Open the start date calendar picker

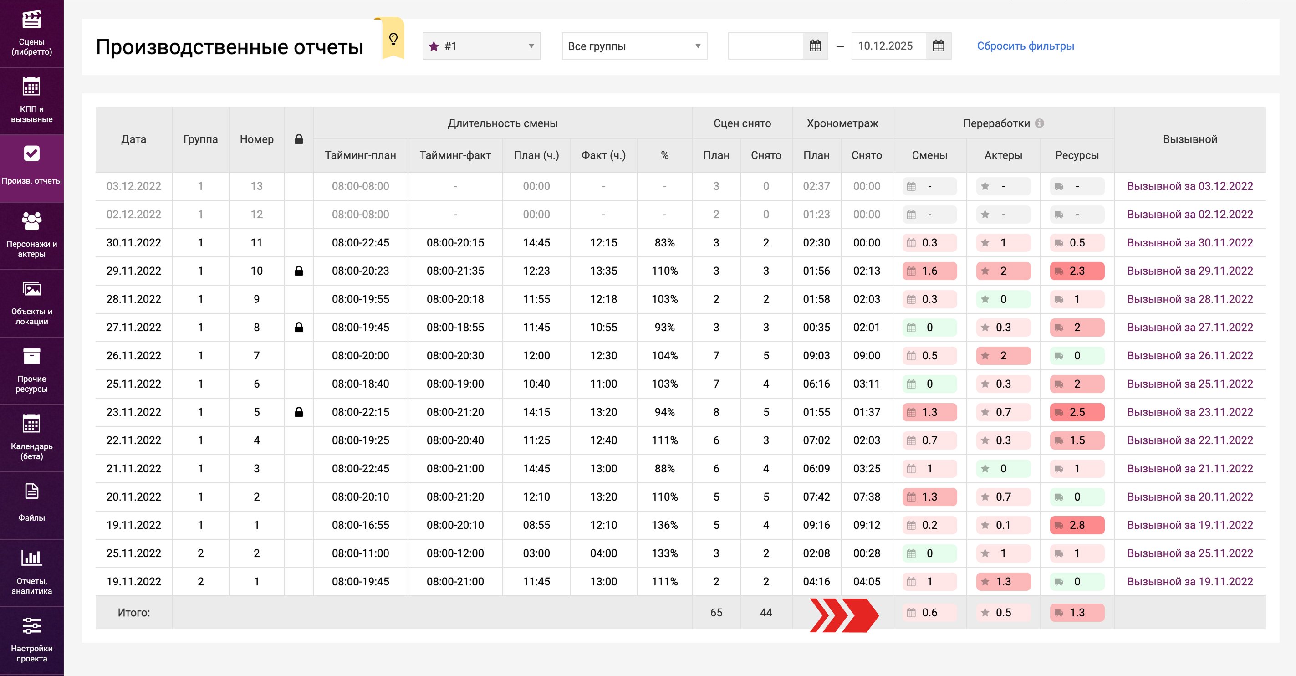tap(815, 46)
